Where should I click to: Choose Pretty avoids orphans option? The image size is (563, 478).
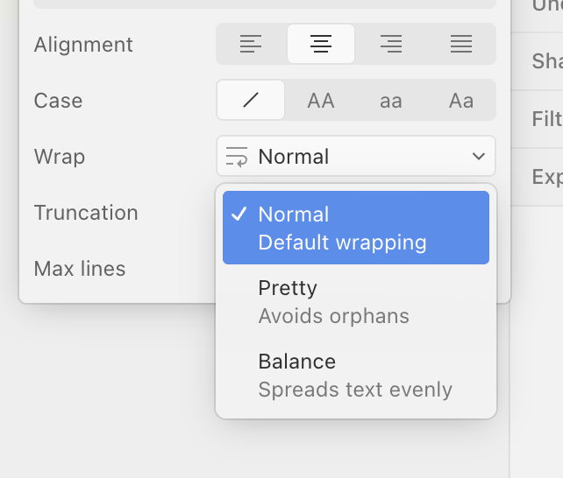point(356,301)
